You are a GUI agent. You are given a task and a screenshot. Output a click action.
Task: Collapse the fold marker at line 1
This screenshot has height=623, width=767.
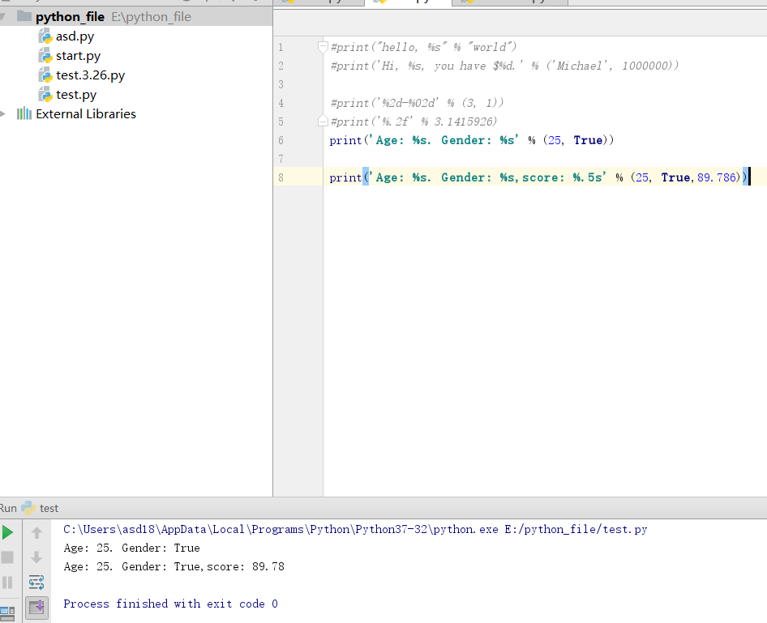pyautogui.click(x=323, y=47)
